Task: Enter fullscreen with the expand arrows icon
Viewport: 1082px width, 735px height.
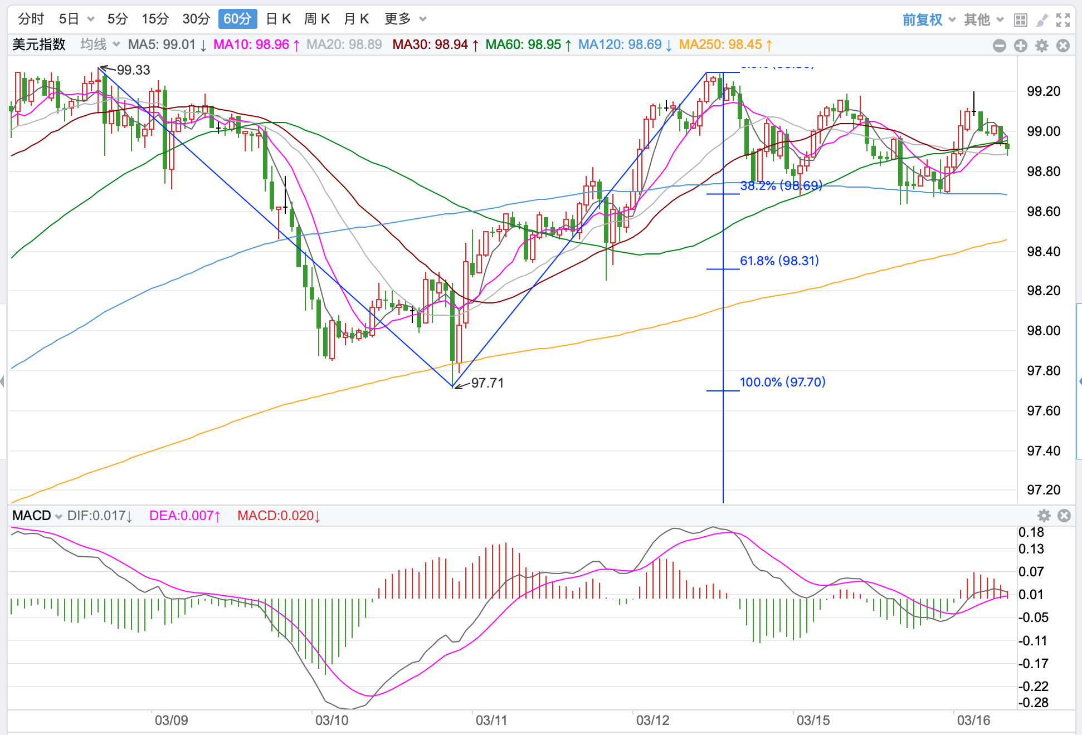Action: point(1063,20)
